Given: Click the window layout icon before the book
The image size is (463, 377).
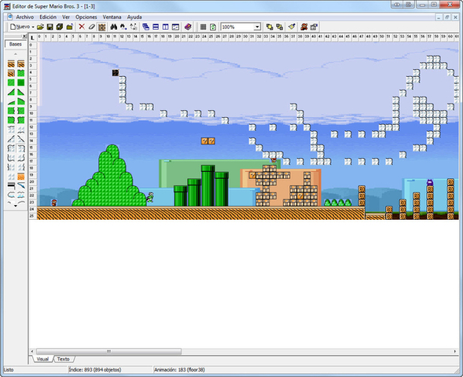Looking at the screenshot, I should tap(175, 27).
